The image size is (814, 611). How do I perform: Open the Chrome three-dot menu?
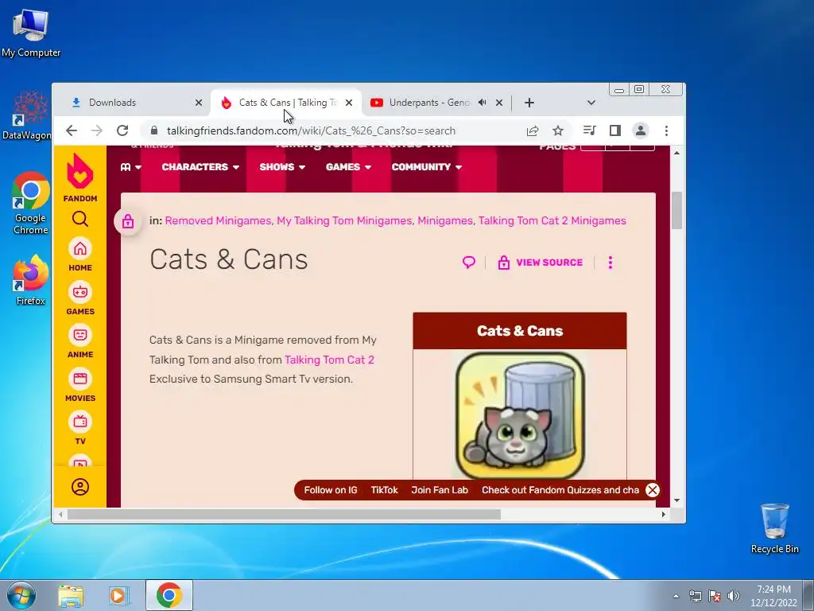click(667, 130)
